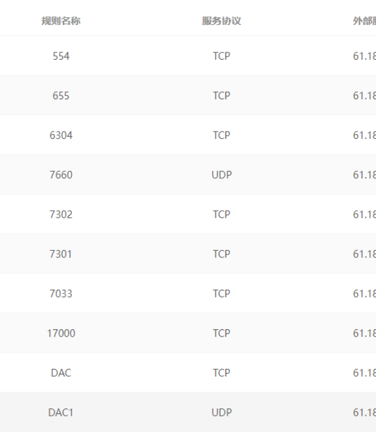This screenshot has height=434, width=376.
Task: Select the rule named 7302
Action: click(61, 214)
